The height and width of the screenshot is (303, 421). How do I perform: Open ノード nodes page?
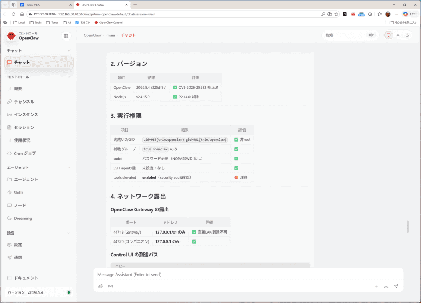[39, 205]
